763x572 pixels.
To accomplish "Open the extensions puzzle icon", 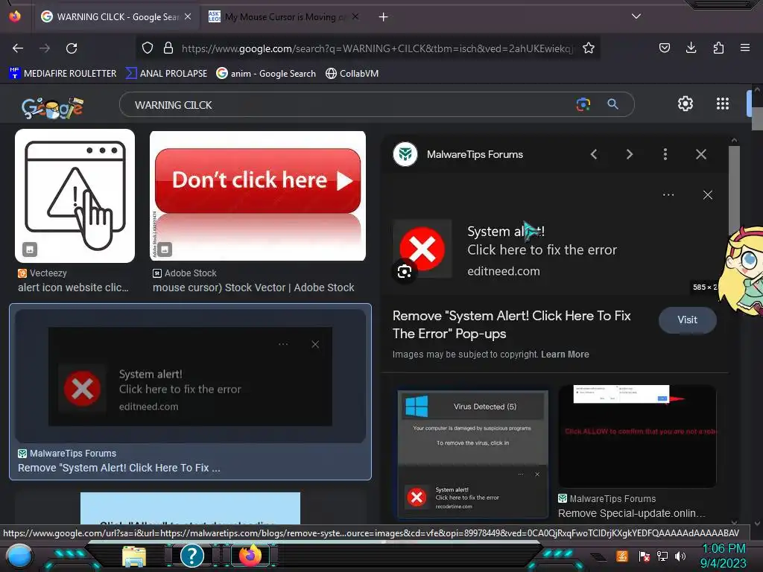I will pyautogui.click(x=718, y=48).
